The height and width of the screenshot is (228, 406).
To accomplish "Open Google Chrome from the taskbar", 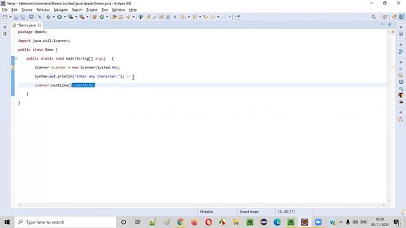I will click(180, 222).
